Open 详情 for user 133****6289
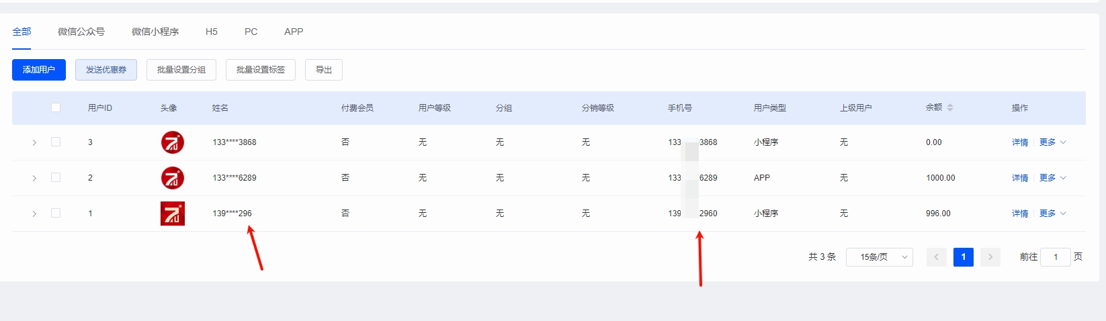This screenshot has height=321, width=1106. pos(1020,178)
